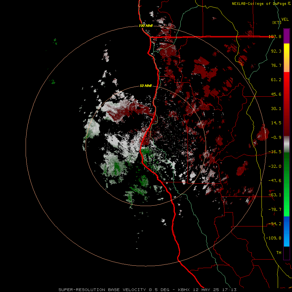Select the 30.1 legend value
Viewport: 292px width, 292px height.
[276, 109]
